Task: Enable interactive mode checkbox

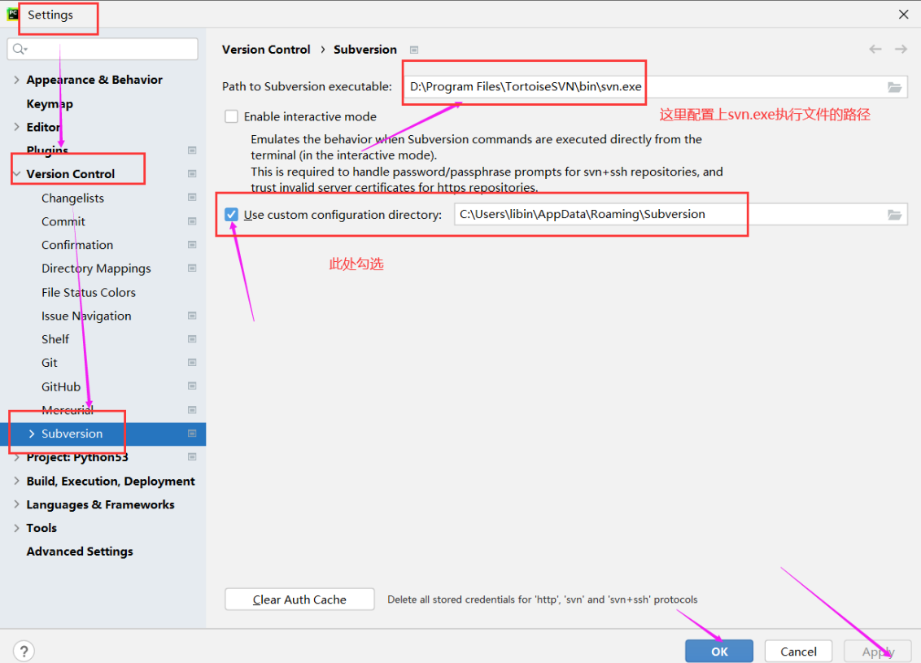Action: (232, 116)
